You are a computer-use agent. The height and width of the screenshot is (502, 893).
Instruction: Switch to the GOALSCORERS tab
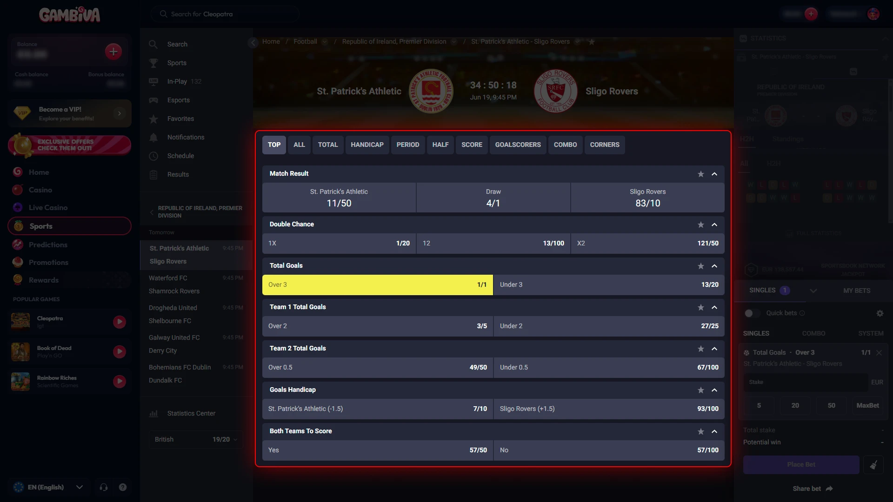click(x=518, y=145)
